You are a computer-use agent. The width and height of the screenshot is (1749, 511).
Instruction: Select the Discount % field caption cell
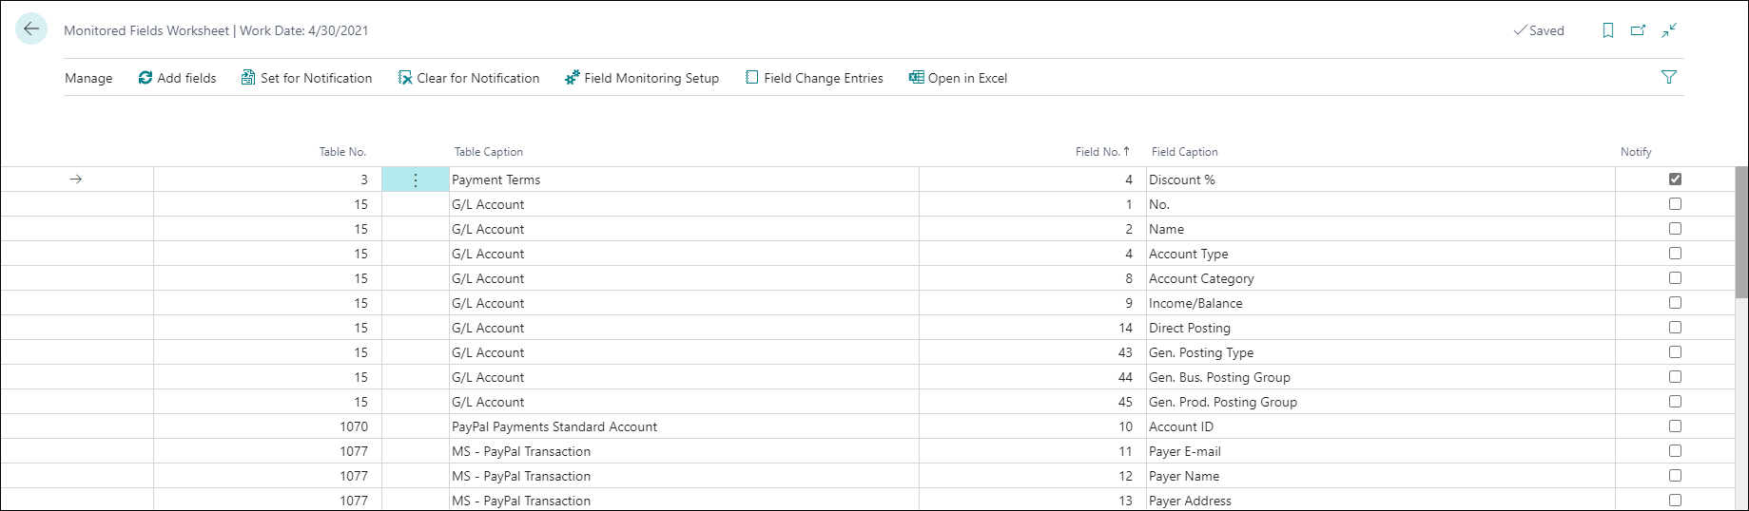tap(1381, 180)
